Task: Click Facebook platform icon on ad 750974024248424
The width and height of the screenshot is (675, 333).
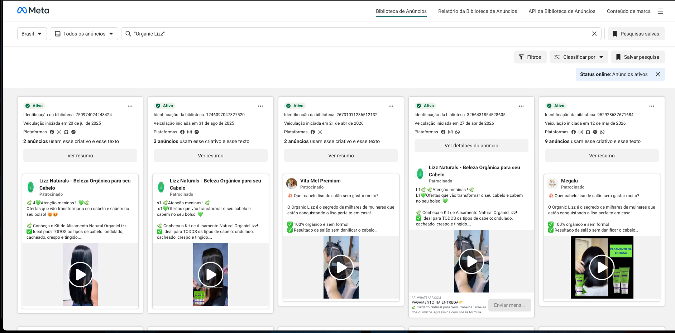Action: [52, 132]
